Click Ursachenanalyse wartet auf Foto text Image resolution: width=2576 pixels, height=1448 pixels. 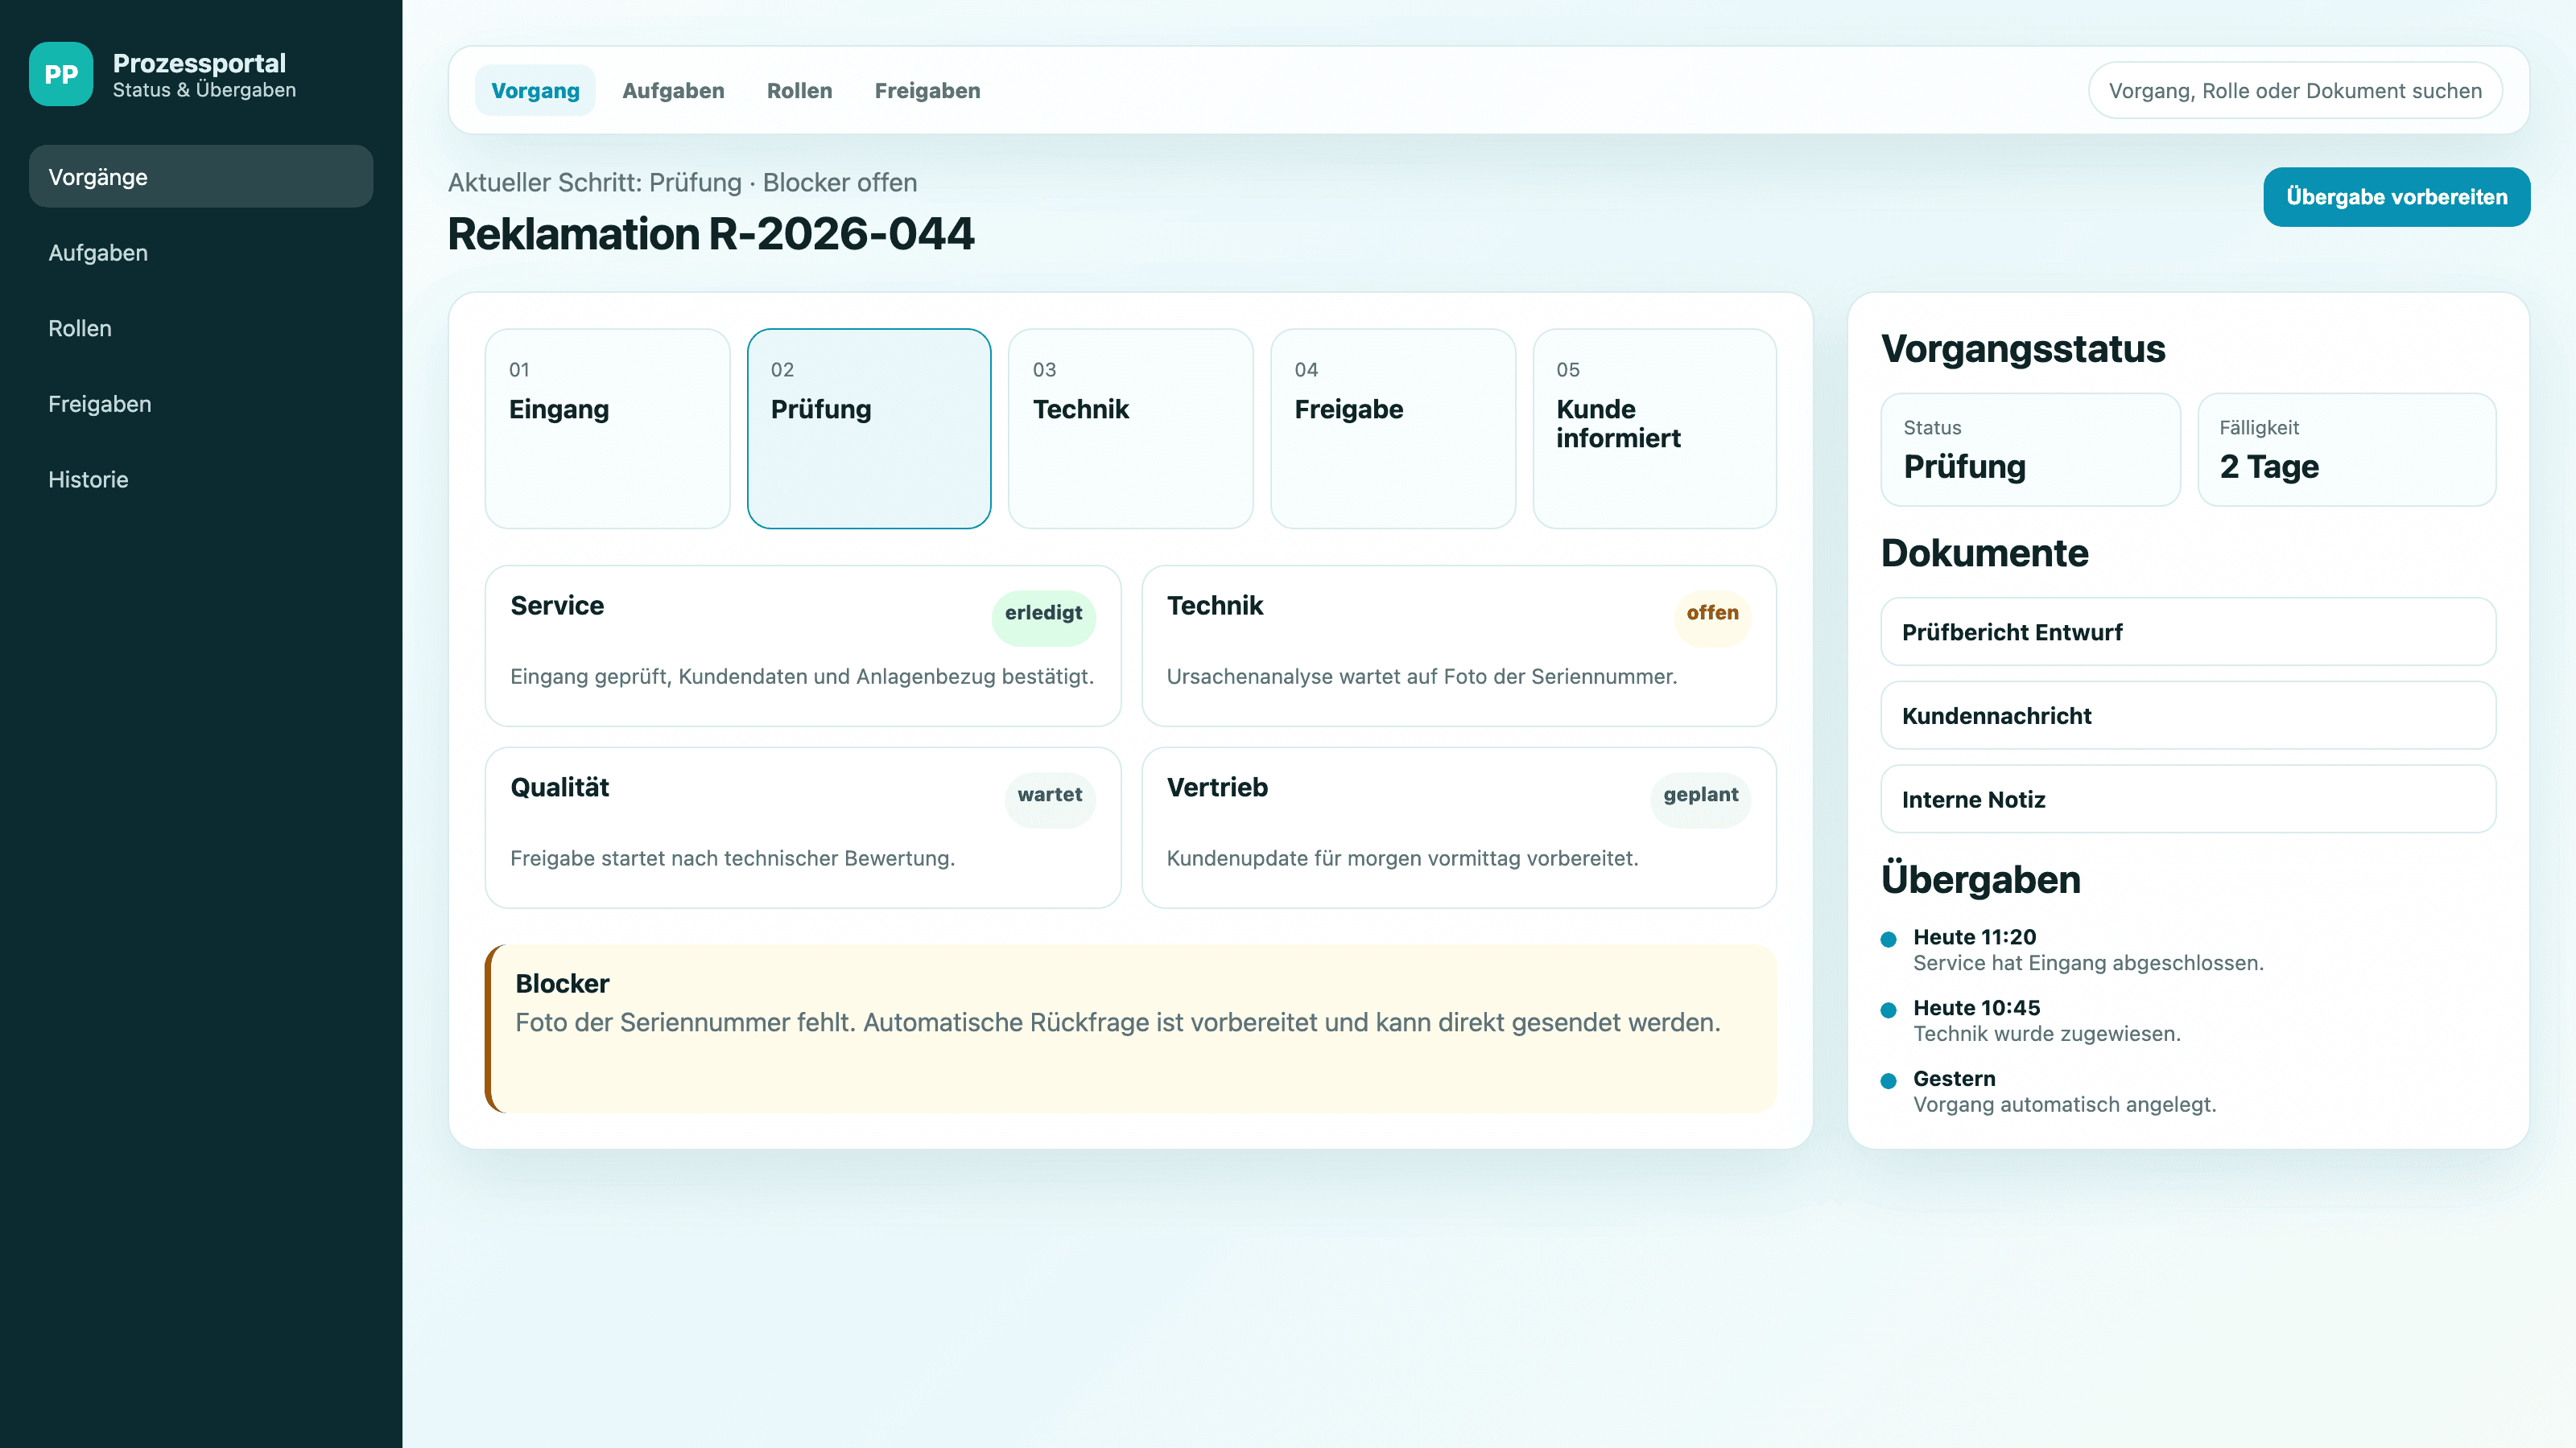[1421, 677]
